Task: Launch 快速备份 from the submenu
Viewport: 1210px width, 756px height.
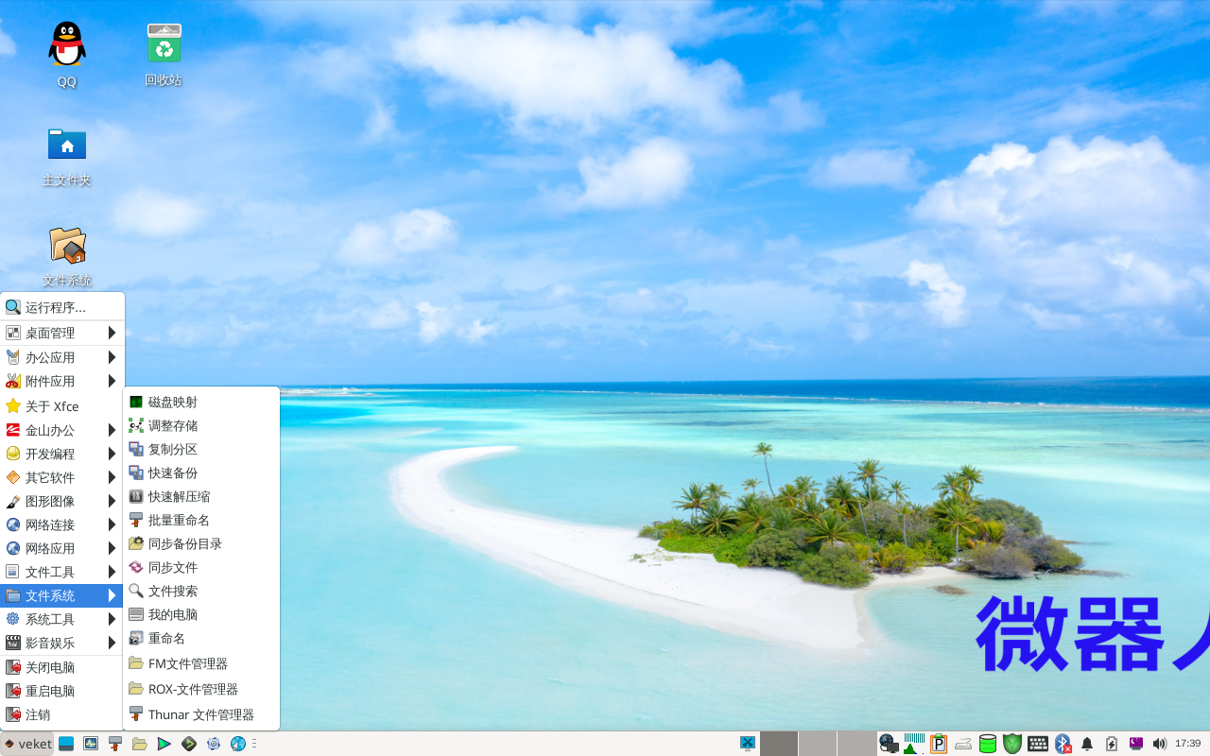Action: [x=201, y=472]
